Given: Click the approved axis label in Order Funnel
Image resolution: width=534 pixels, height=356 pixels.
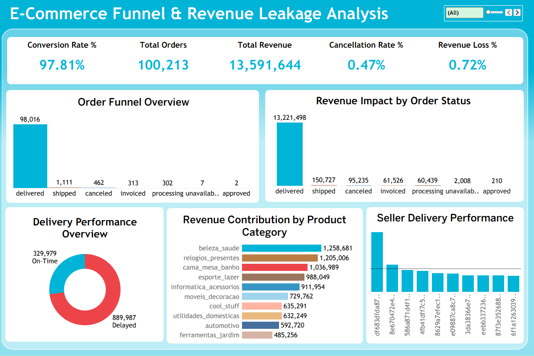Looking at the screenshot, I should (236, 193).
